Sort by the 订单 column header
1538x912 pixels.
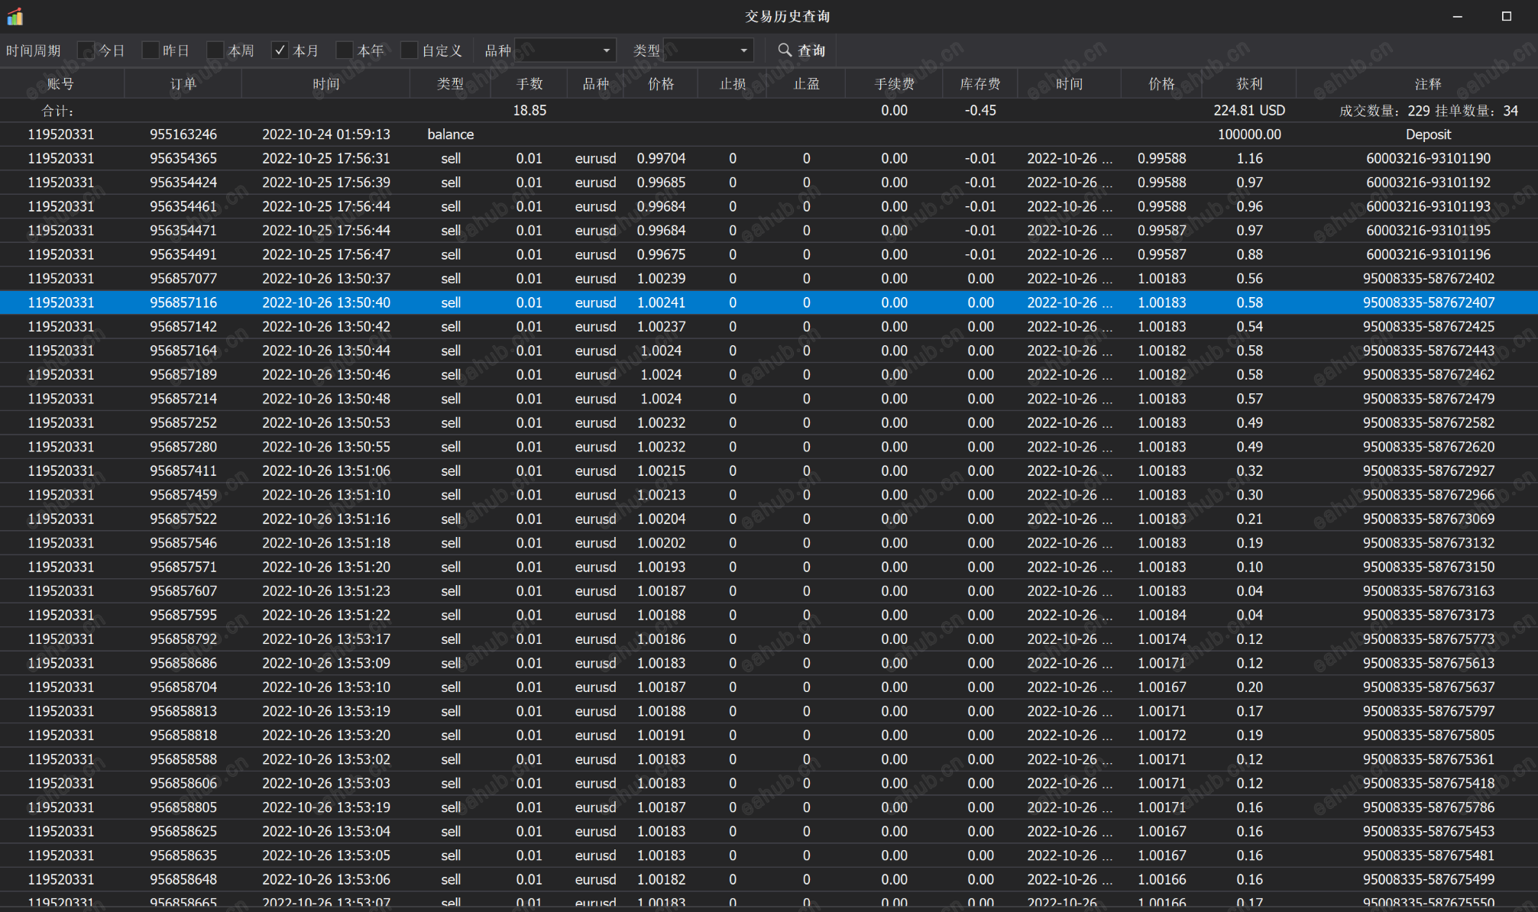coord(183,84)
